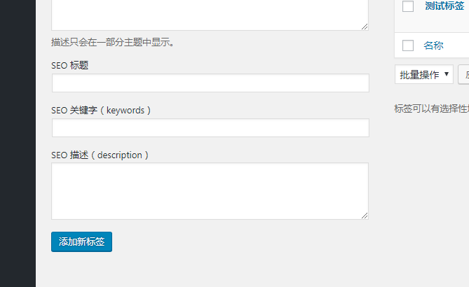
Task: Click the partially visible button next to 批量操作
Action: point(464,74)
